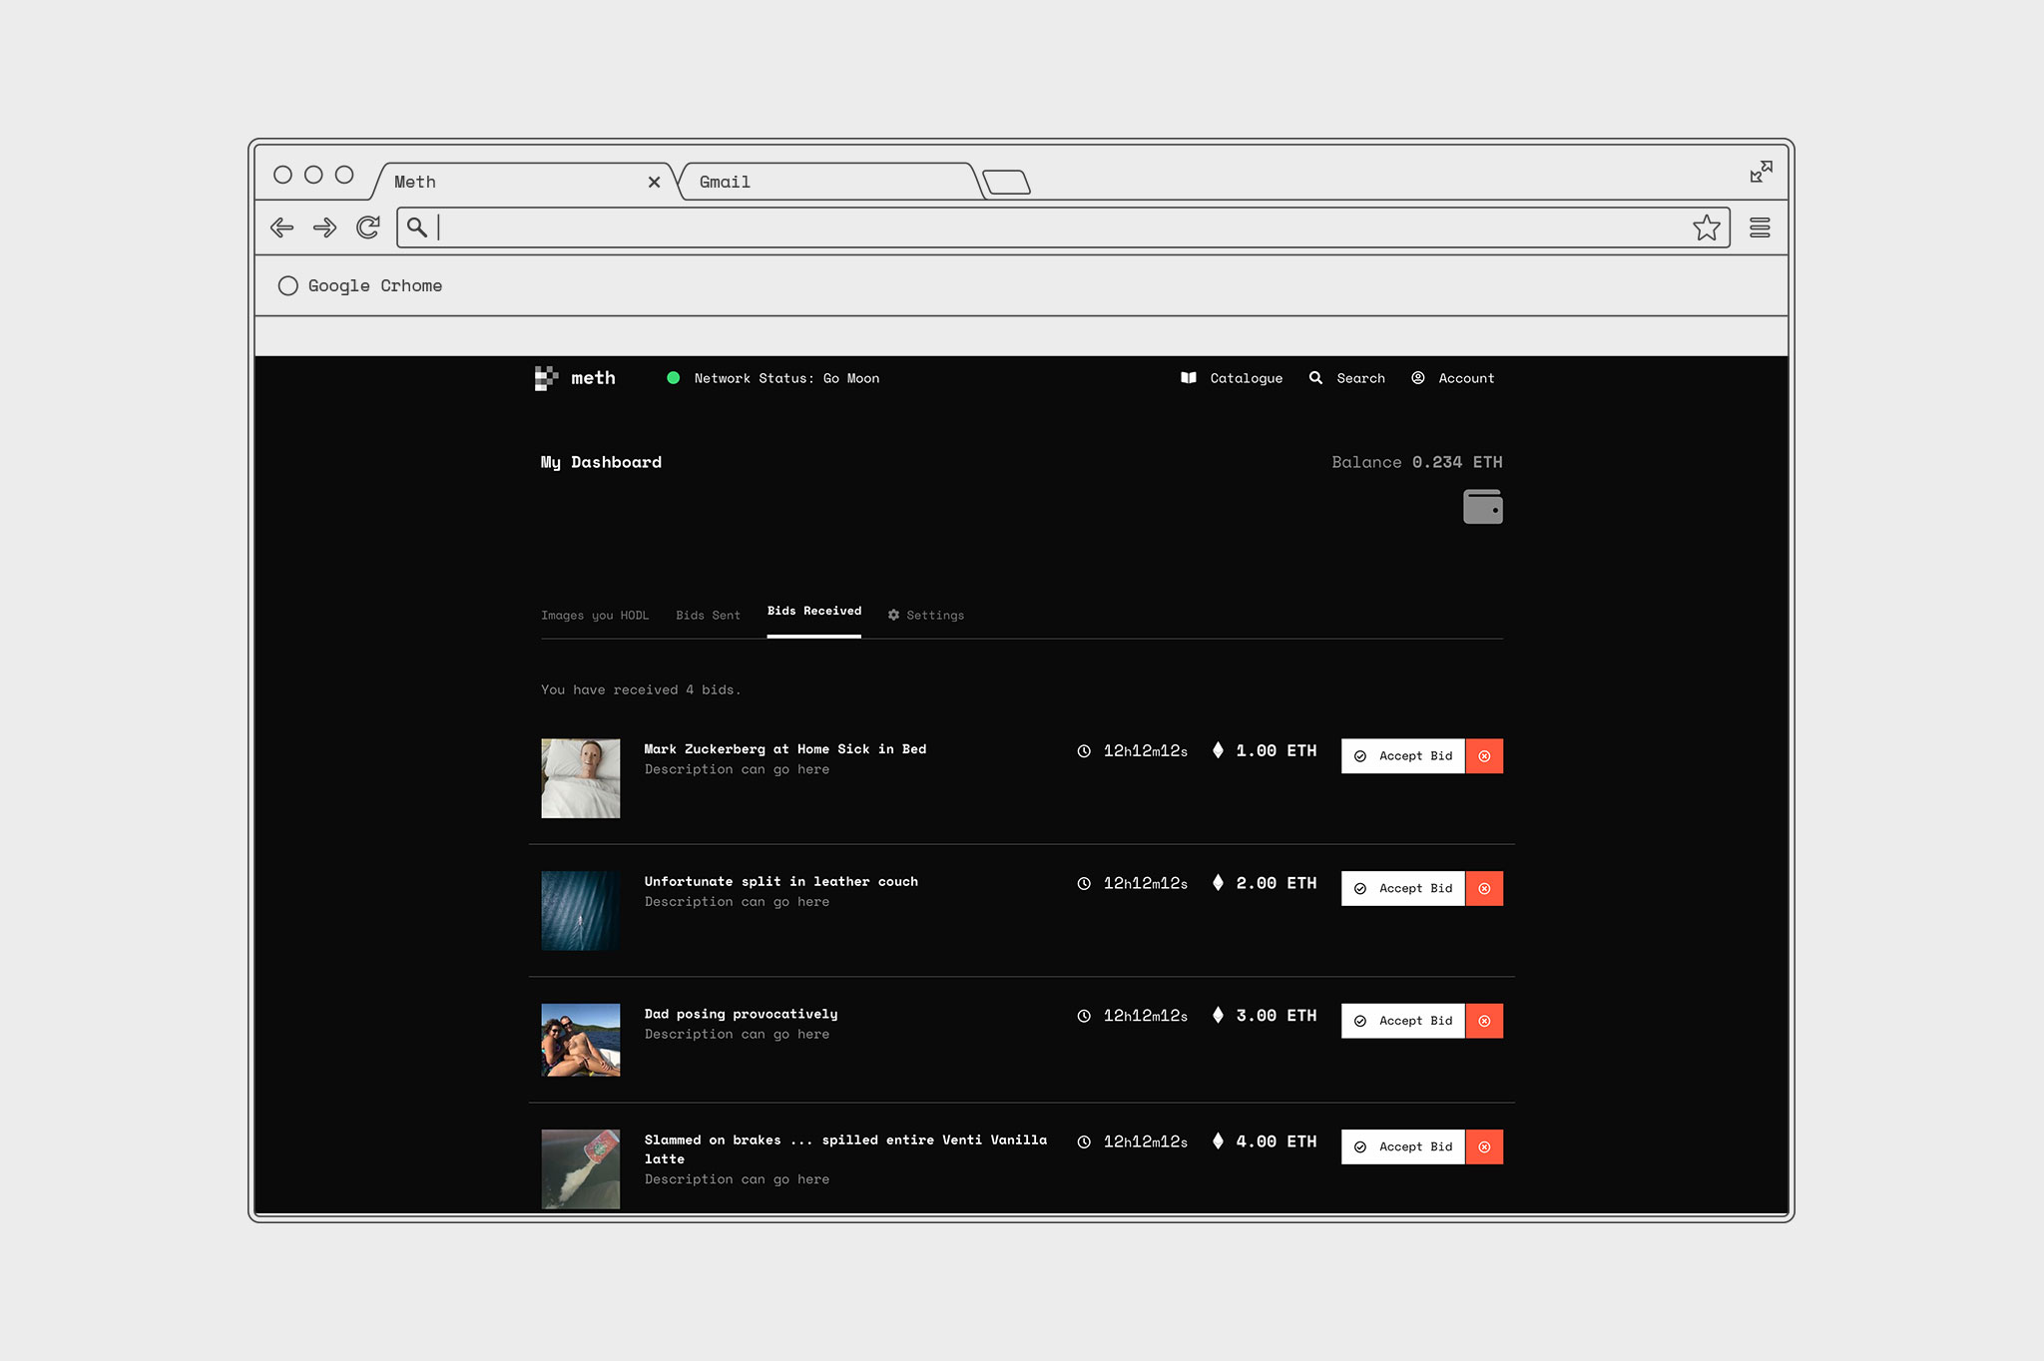Bookmark page with star icon

[x=1706, y=227]
